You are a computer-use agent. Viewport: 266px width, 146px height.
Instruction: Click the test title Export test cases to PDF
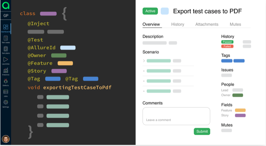click(x=207, y=11)
